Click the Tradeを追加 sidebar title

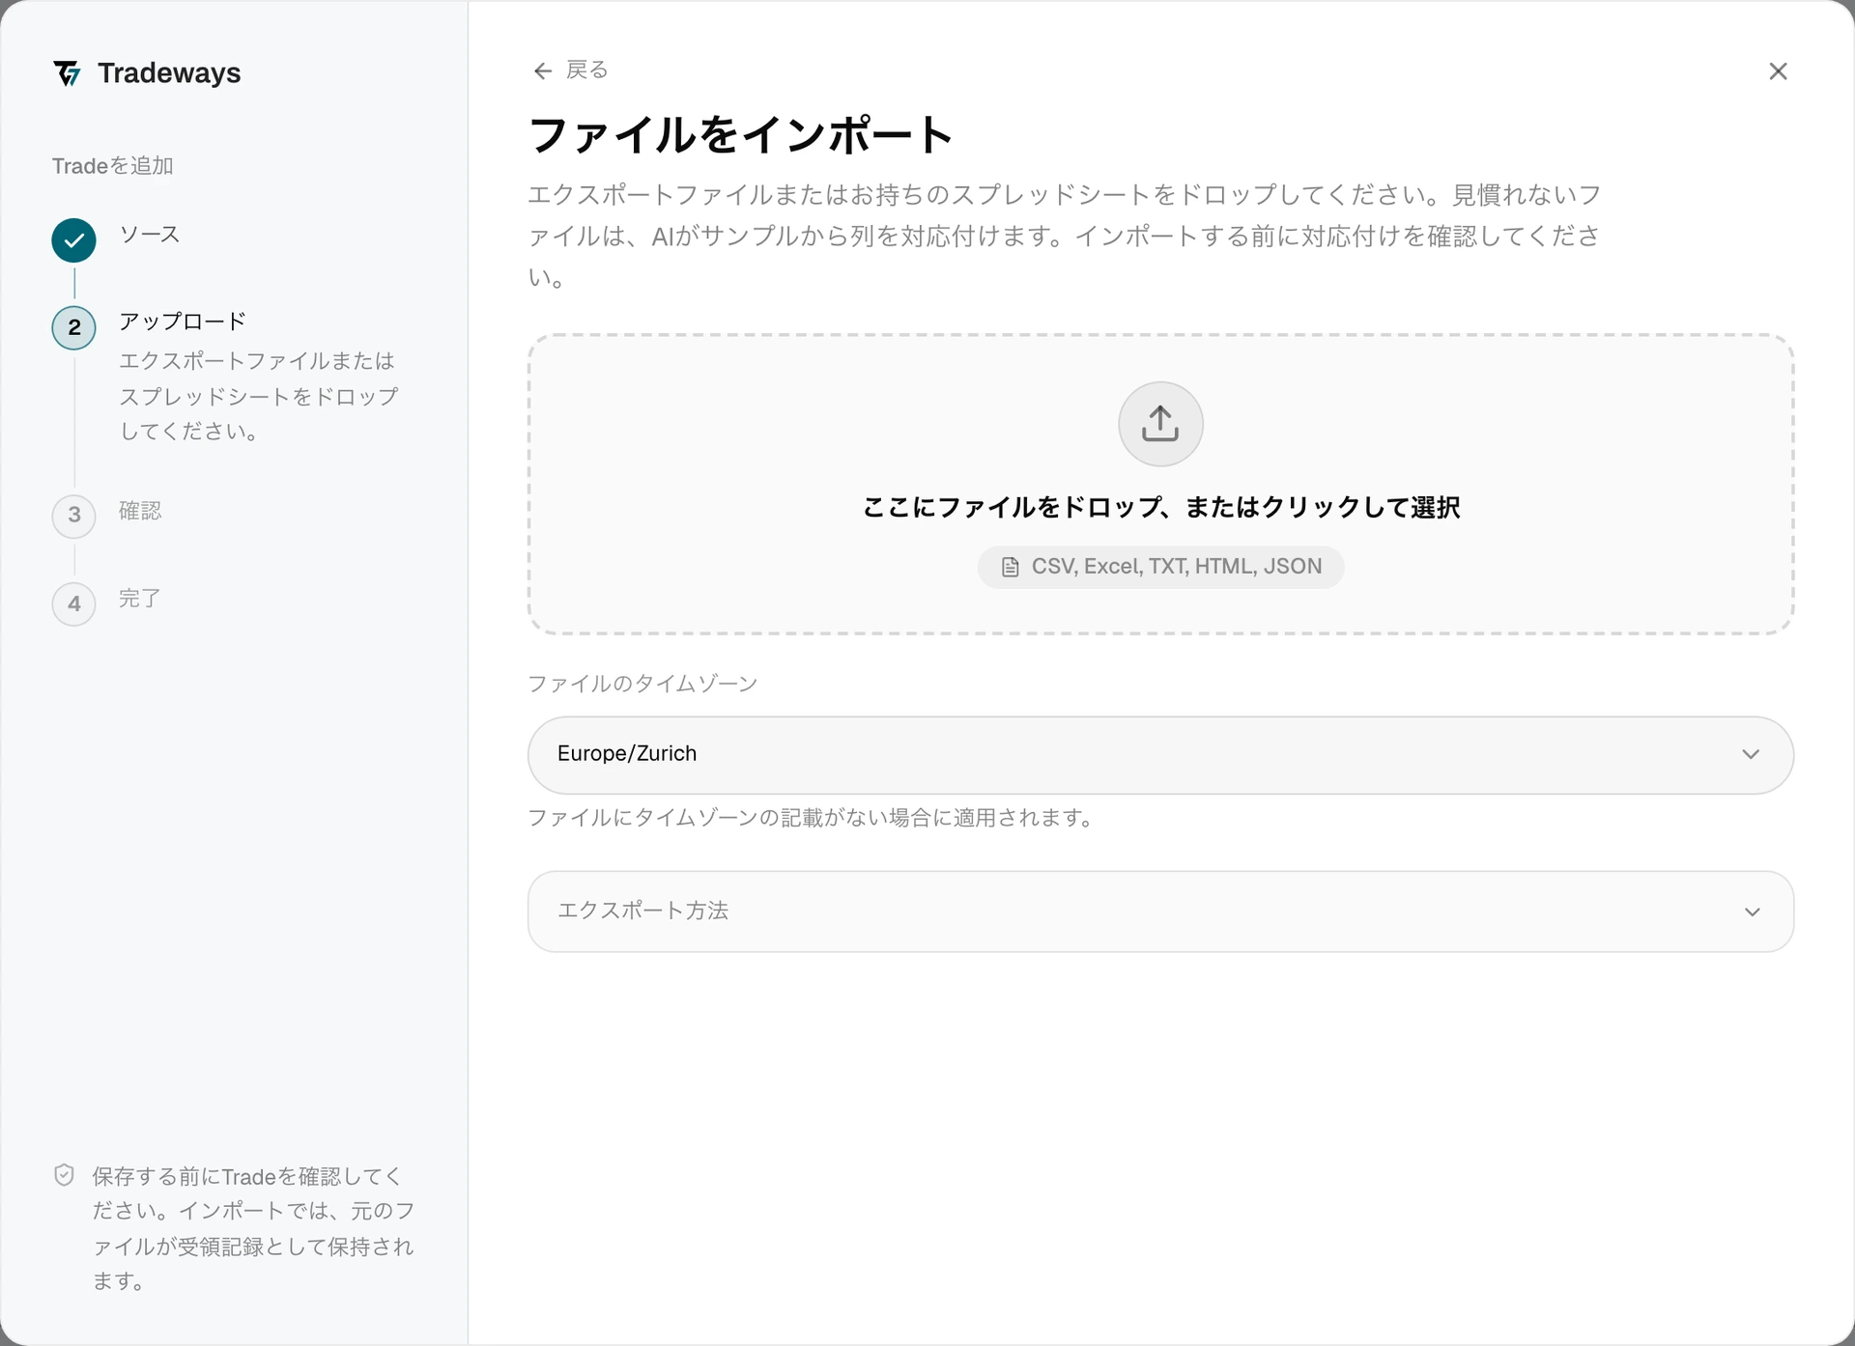point(113,166)
